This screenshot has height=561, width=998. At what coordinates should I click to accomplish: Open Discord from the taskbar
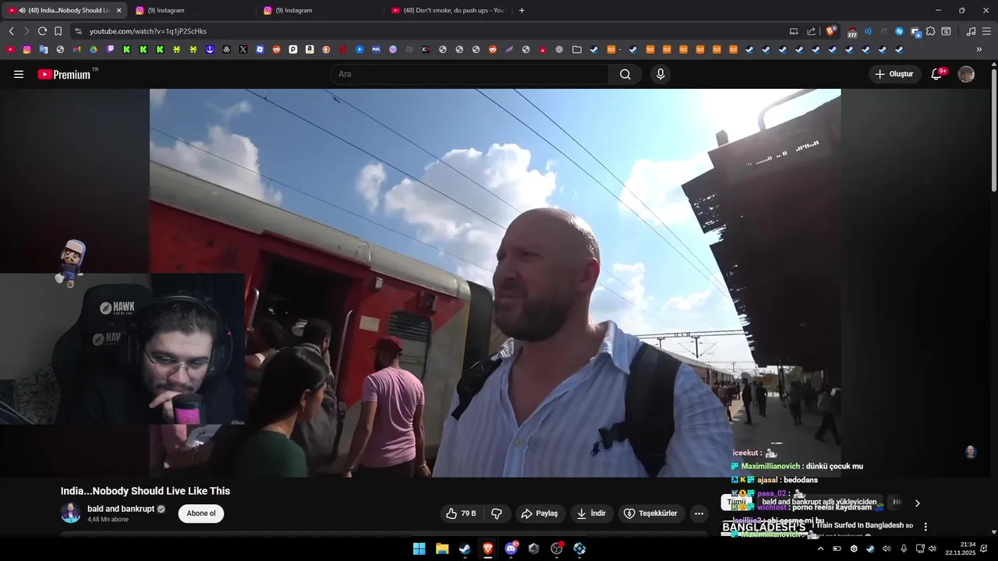[511, 549]
